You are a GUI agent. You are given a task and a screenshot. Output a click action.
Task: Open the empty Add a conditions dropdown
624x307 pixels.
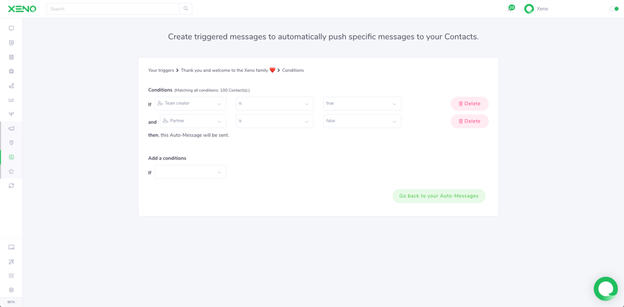(190, 172)
